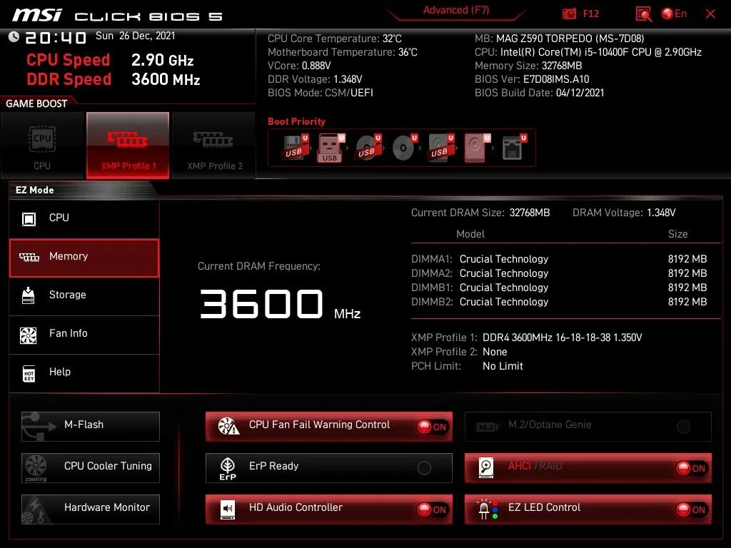Screen dimensions: 731x548
Task: Click the 20:40 system time
Action: click(x=56, y=37)
